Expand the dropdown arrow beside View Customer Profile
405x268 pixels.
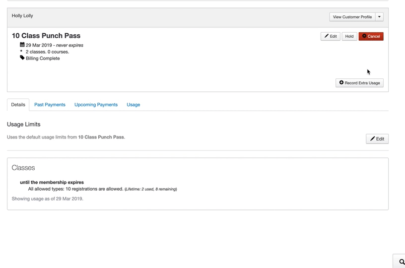pos(380,17)
